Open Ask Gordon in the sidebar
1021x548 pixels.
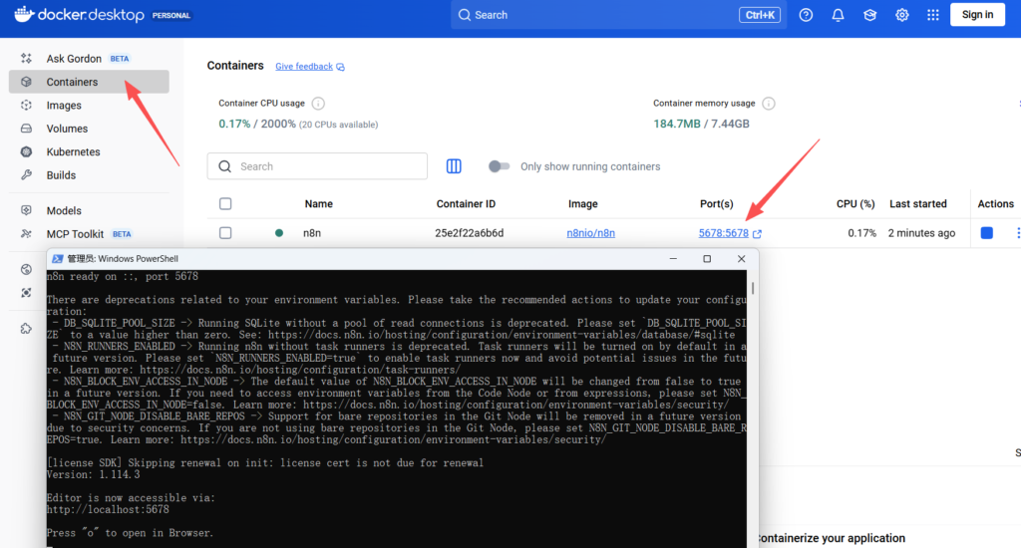pyautogui.click(x=74, y=59)
